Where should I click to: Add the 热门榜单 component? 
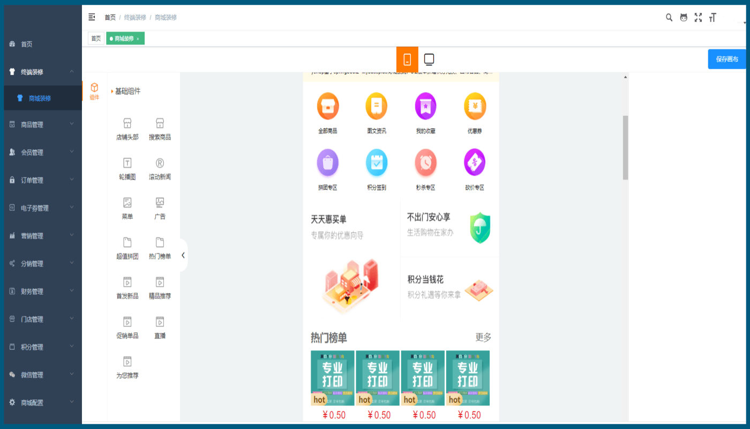tap(160, 248)
